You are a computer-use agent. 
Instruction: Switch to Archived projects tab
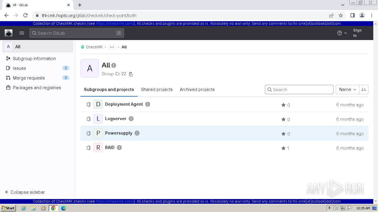197,90
